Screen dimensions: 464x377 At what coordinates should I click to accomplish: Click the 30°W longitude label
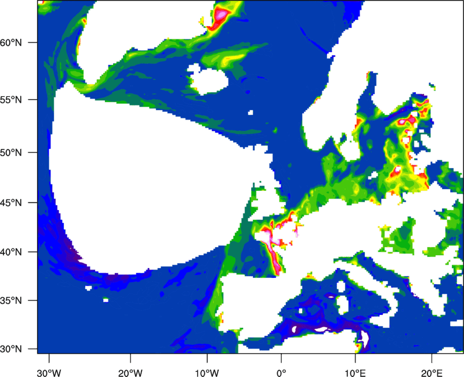(x=49, y=373)
